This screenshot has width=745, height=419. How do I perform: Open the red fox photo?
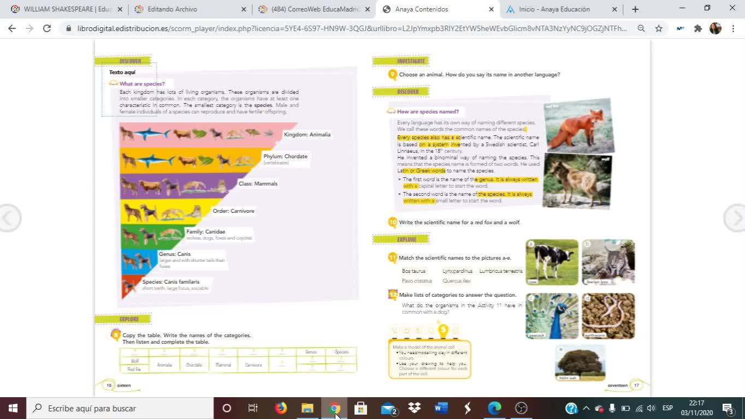[579, 125]
